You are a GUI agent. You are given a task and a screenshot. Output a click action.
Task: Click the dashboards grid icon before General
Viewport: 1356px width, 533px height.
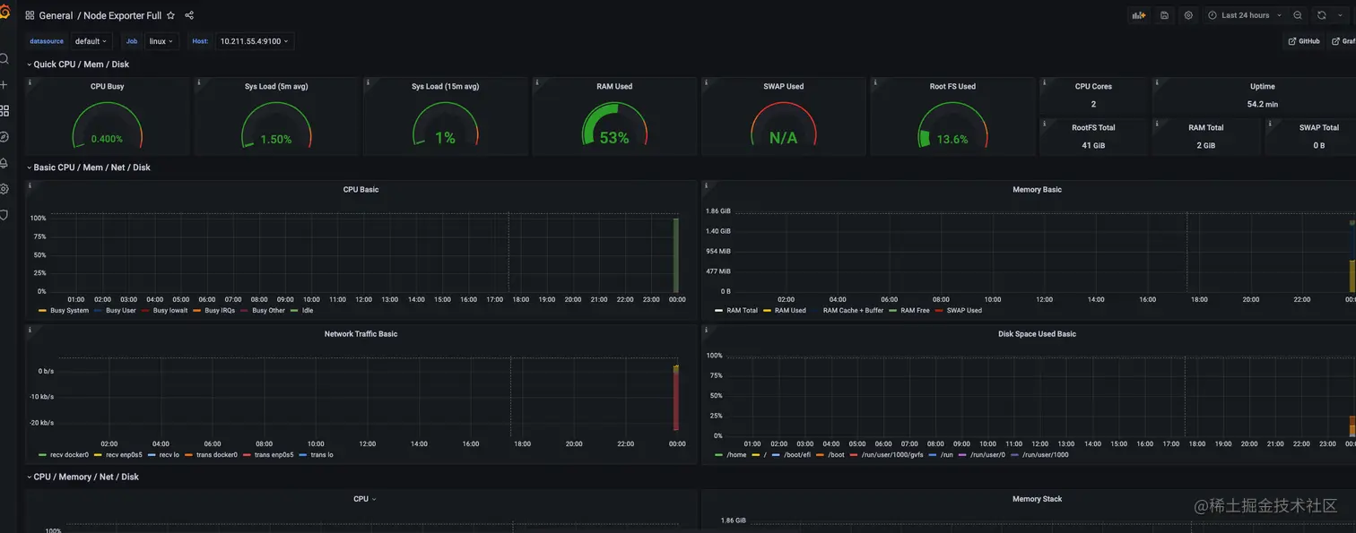[x=30, y=15]
